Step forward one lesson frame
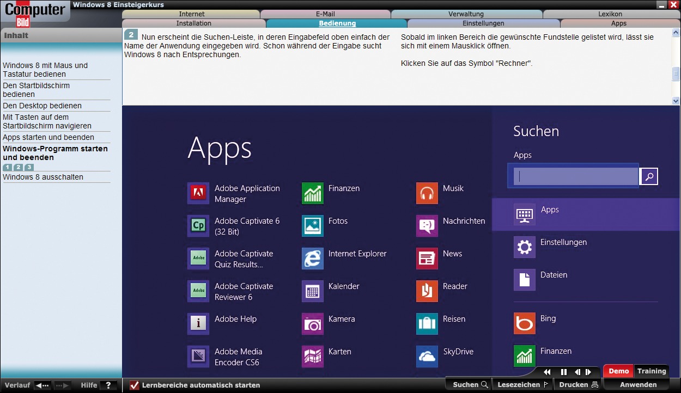 588,372
